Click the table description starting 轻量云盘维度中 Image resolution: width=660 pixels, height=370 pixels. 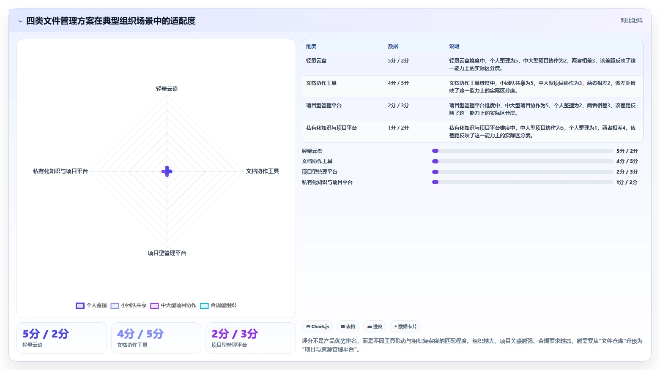[542, 65]
